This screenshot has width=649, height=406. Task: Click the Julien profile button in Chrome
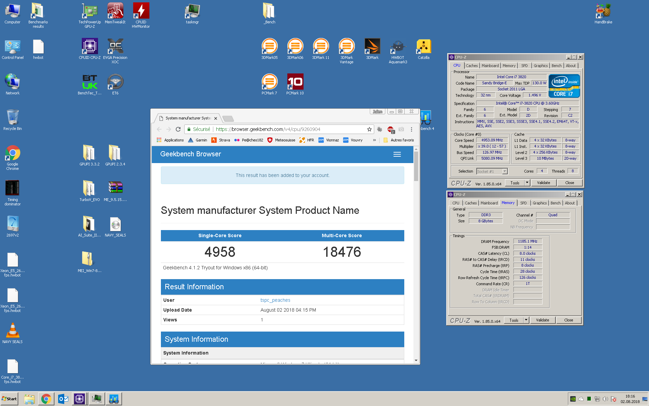tap(378, 111)
